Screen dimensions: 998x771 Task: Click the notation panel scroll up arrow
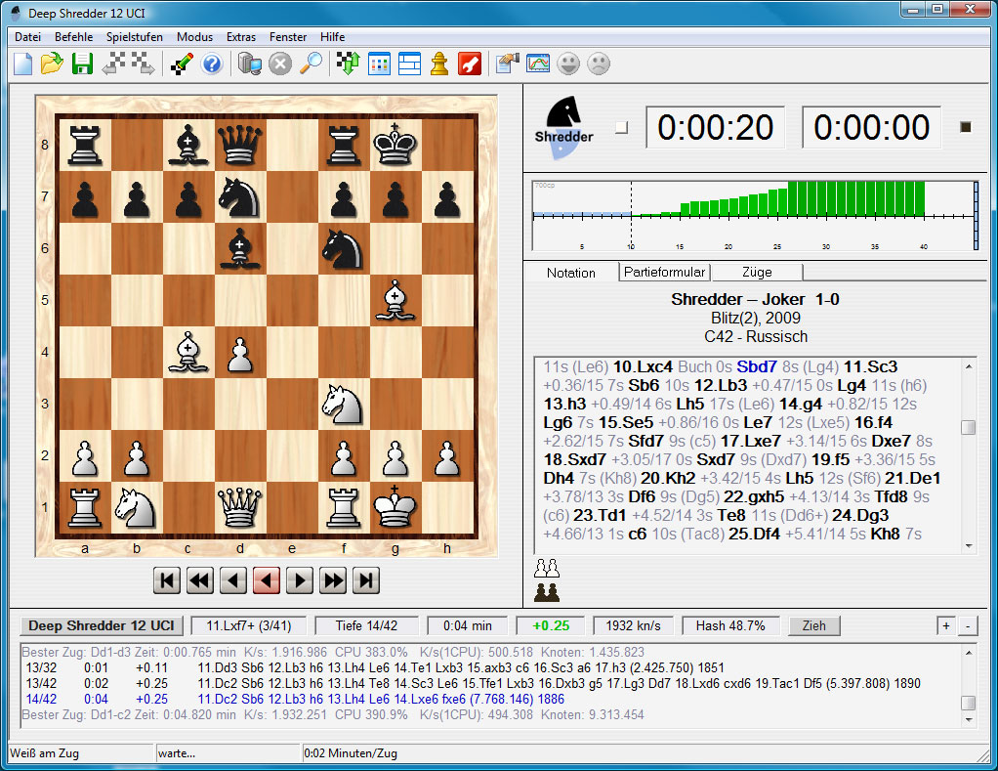(x=968, y=366)
